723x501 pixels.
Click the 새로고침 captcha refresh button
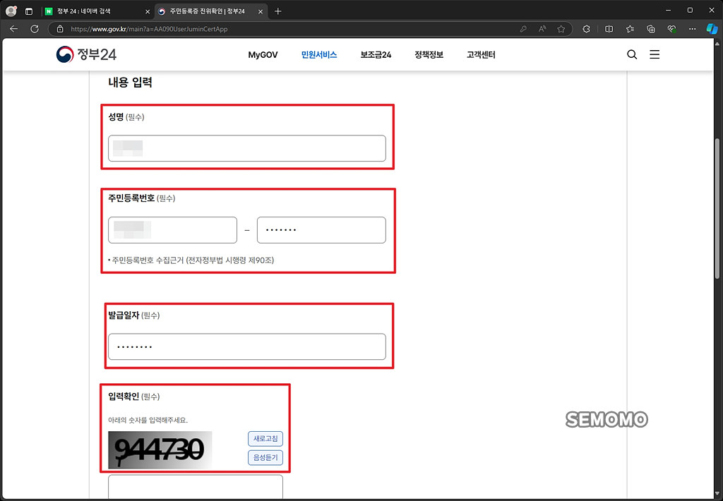tap(265, 438)
